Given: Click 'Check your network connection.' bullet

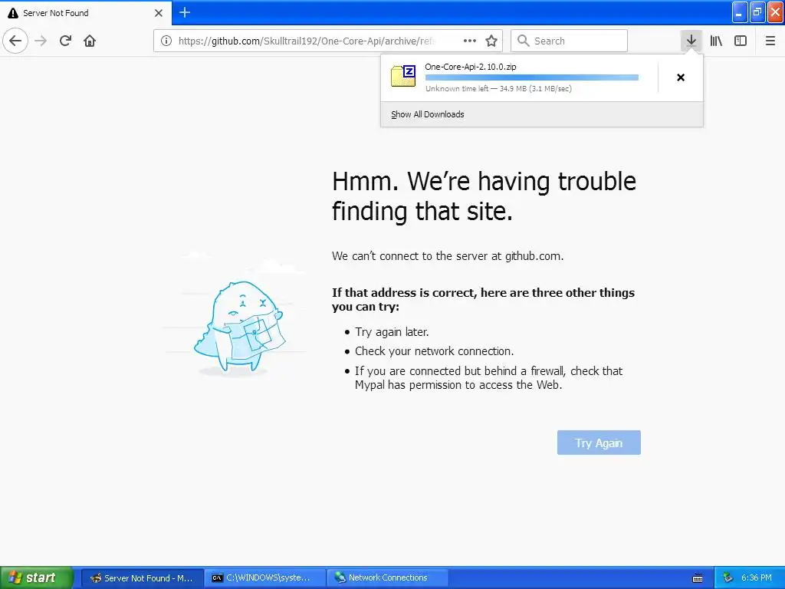Looking at the screenshot, I should [x=434, y=351].
